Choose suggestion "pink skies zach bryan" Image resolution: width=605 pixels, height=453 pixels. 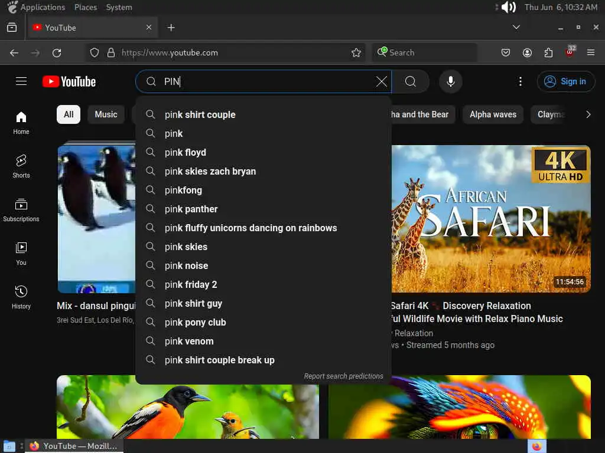pos(263,171)
